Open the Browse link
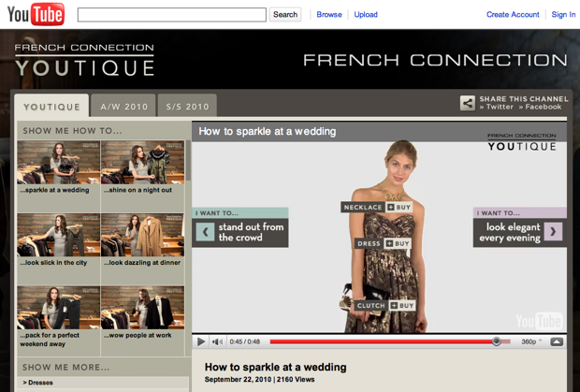 (x=329, y=15)
